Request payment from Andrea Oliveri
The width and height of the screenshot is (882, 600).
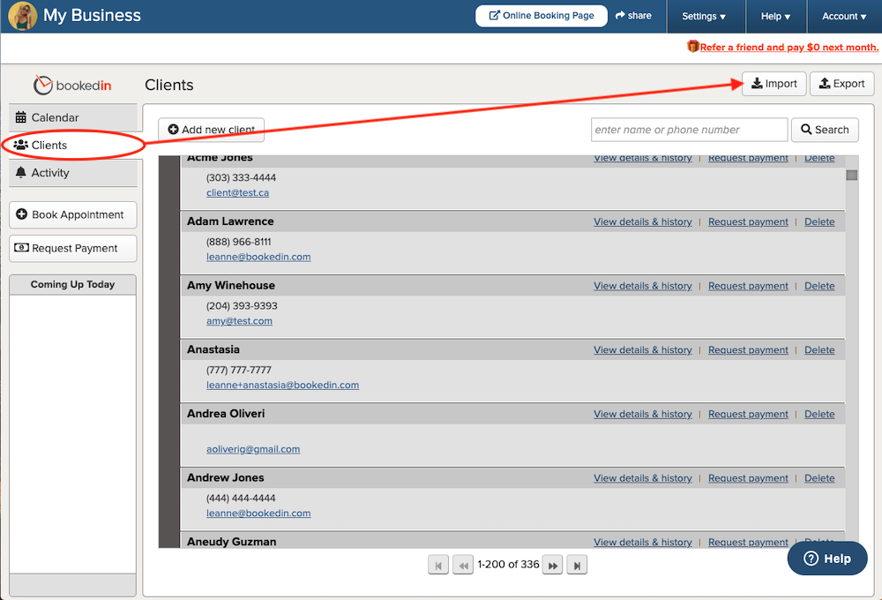tap(748, 414)
